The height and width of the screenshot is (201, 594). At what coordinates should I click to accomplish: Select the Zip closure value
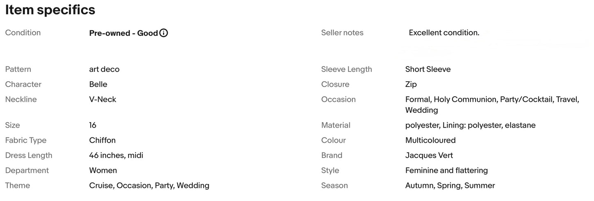tap(411, 85)
